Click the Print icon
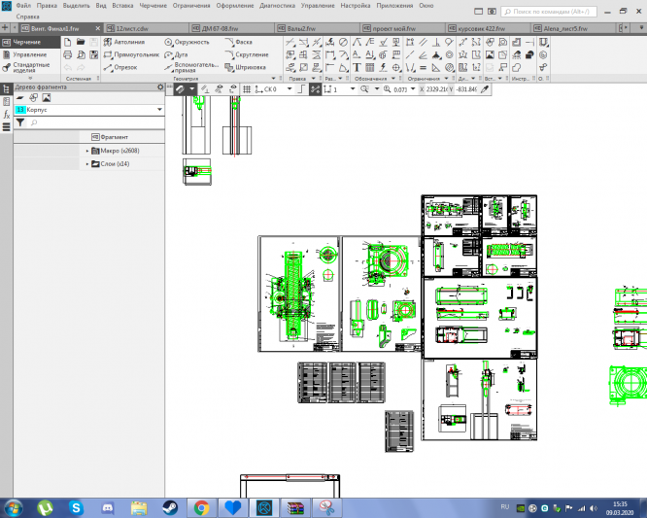The height and width of the screenshot is (518, 647). (68, 54)
